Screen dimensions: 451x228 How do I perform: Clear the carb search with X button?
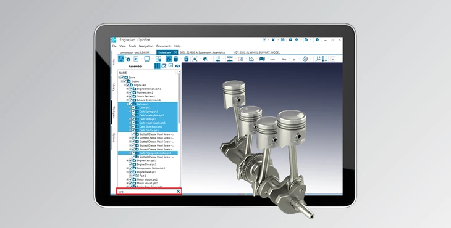point(178,191)
